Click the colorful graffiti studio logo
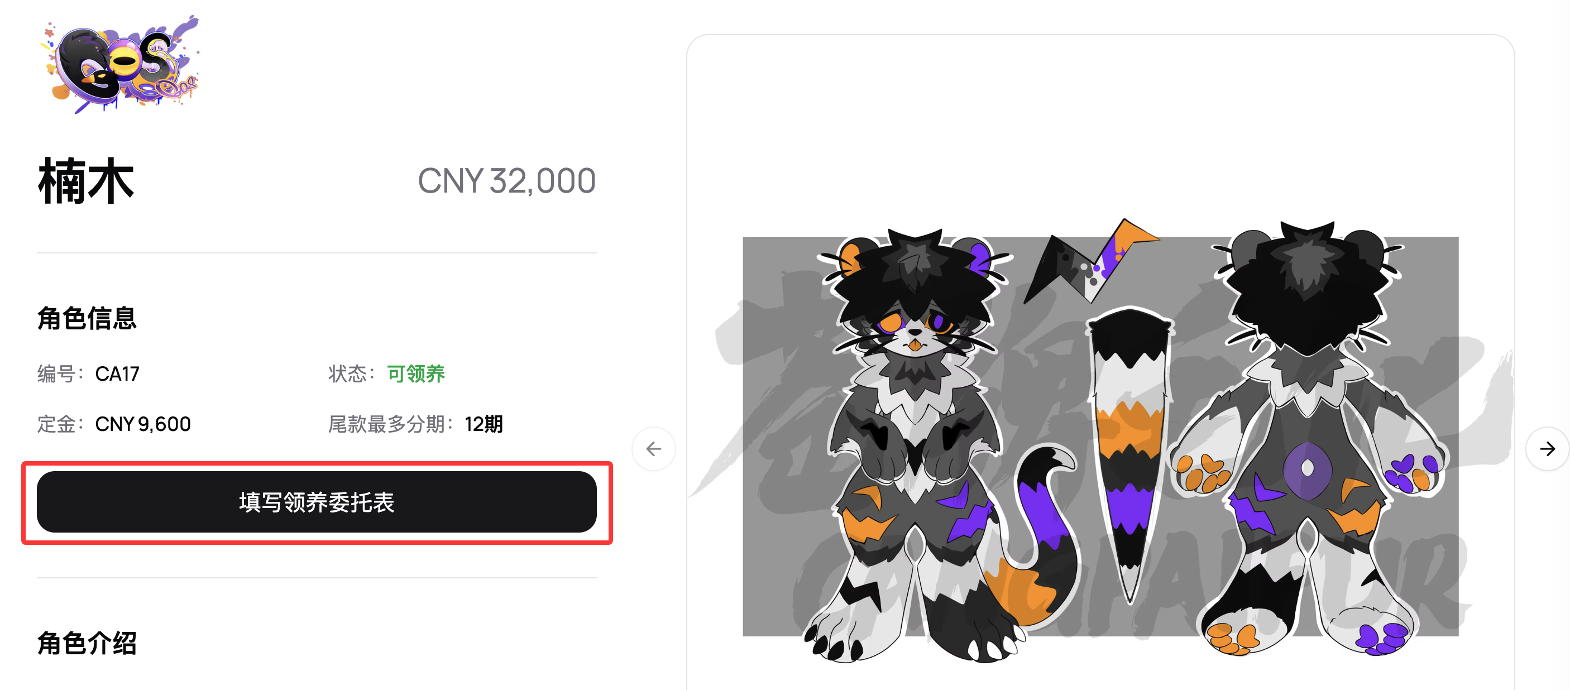 tap(119, 64)
